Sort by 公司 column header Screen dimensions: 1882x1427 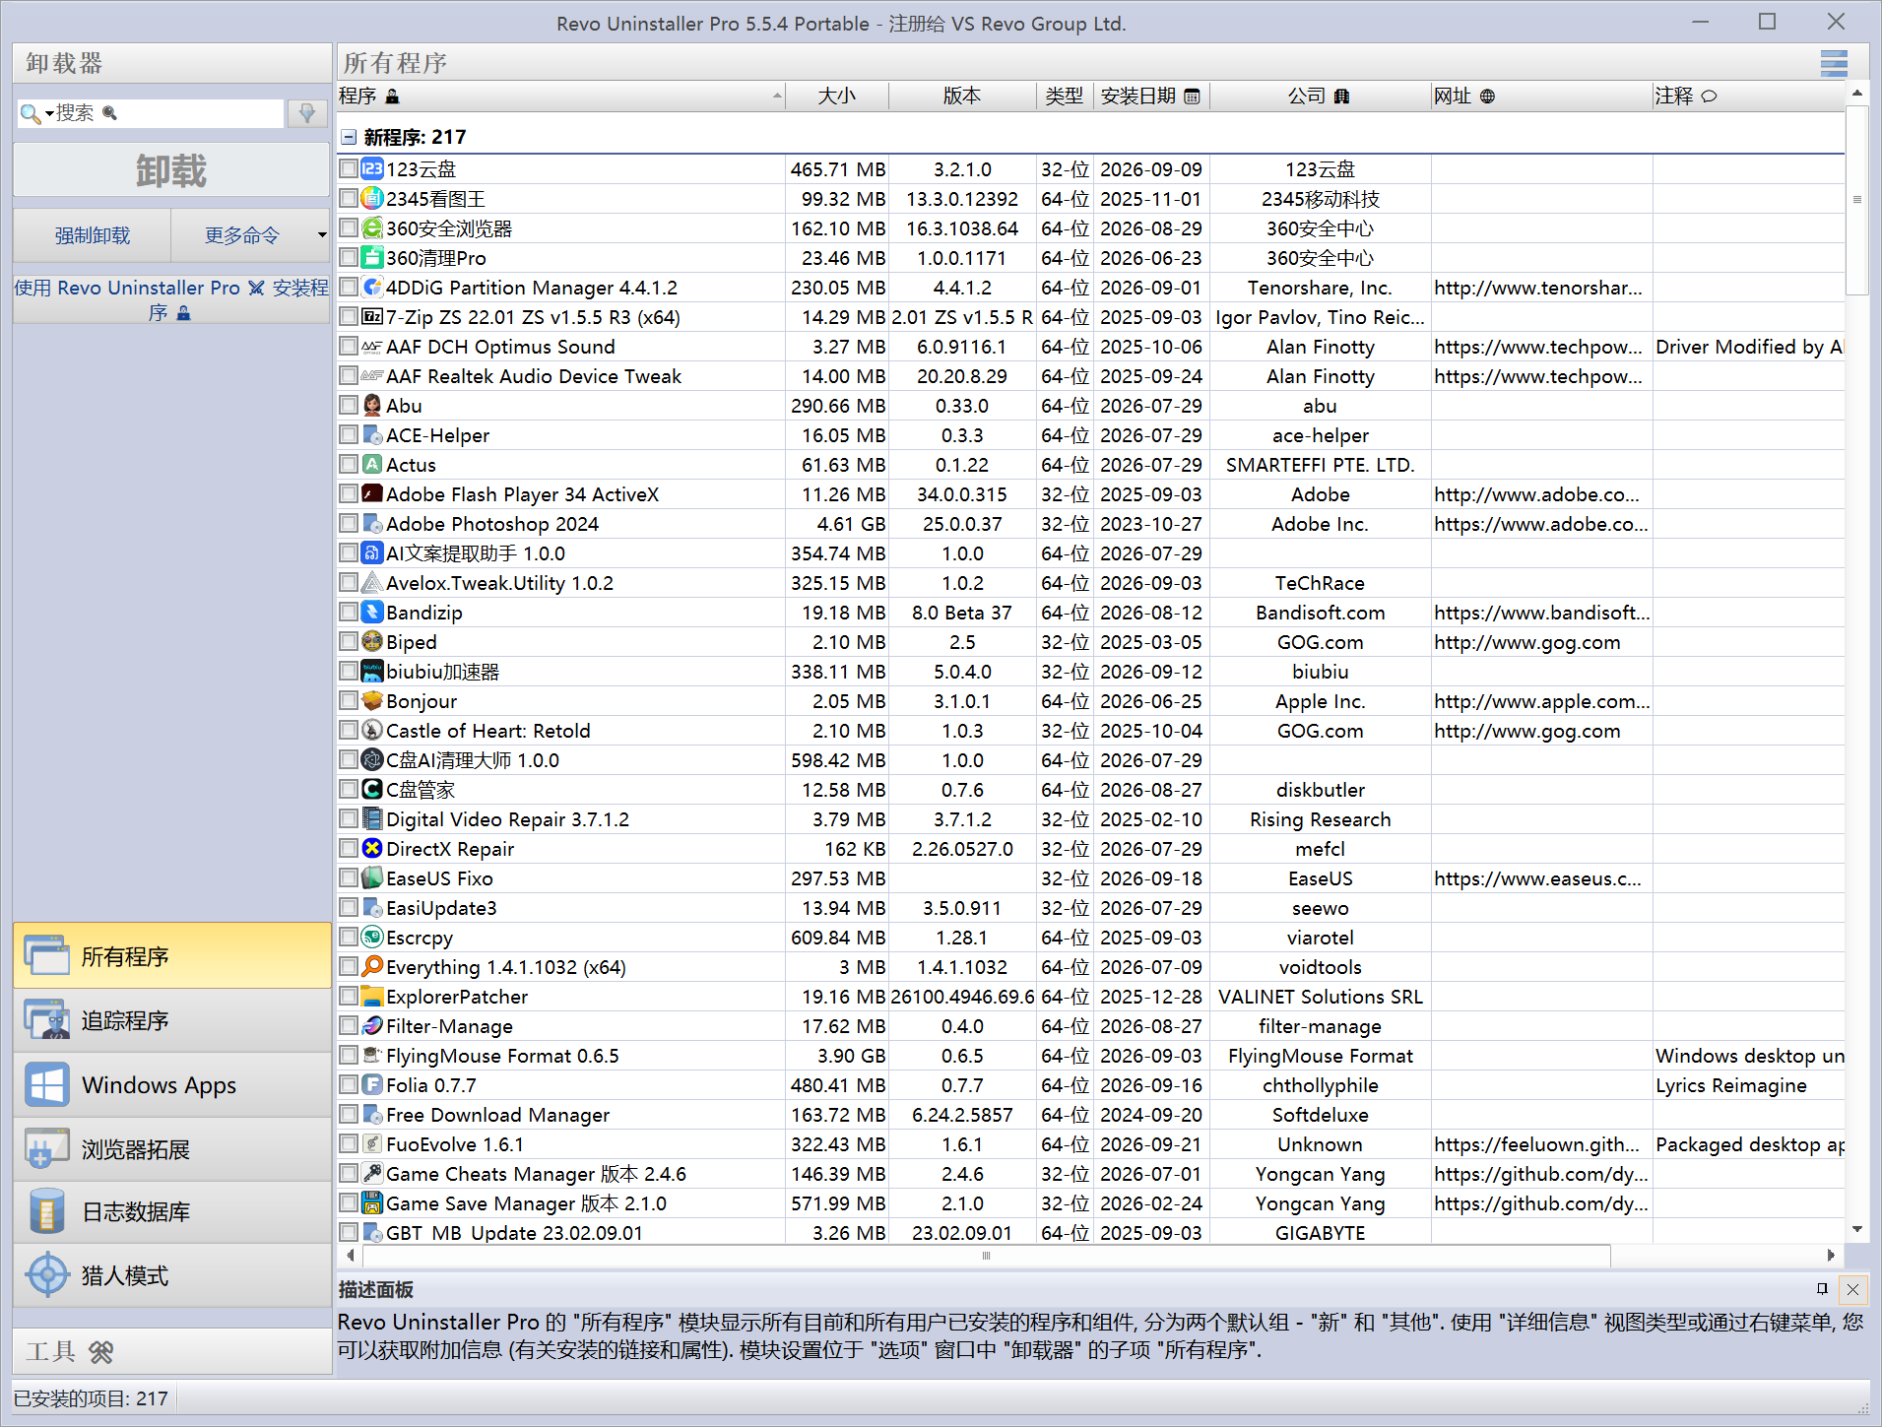pyautogui.click(x=1320, y=97)
